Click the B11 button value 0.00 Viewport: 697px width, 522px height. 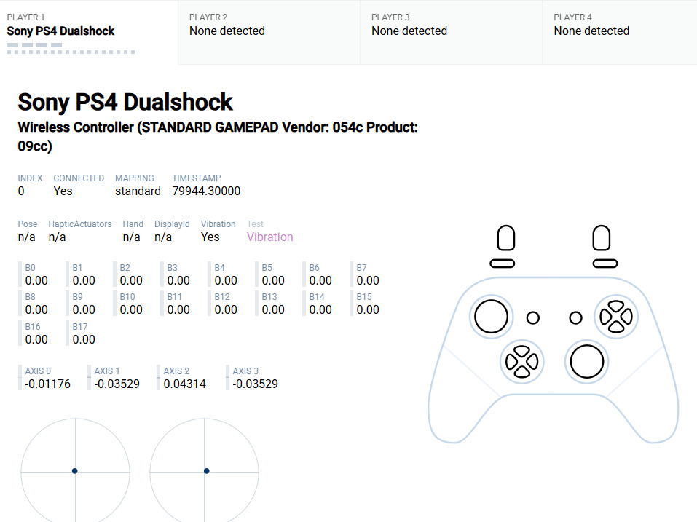click(178, 309)
